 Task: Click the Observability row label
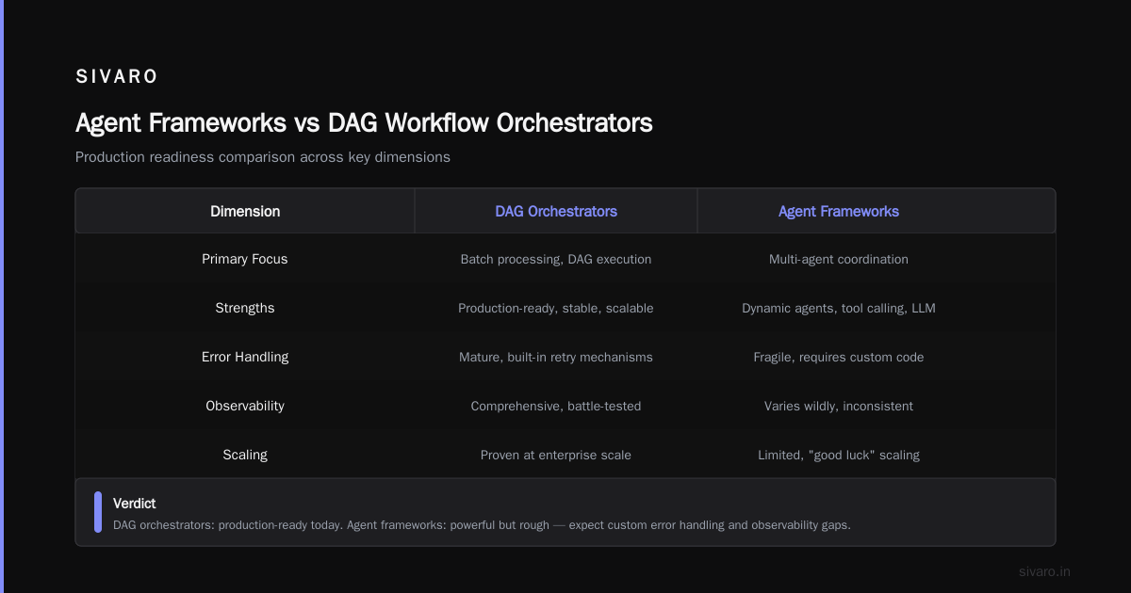(x=245, y=406)
